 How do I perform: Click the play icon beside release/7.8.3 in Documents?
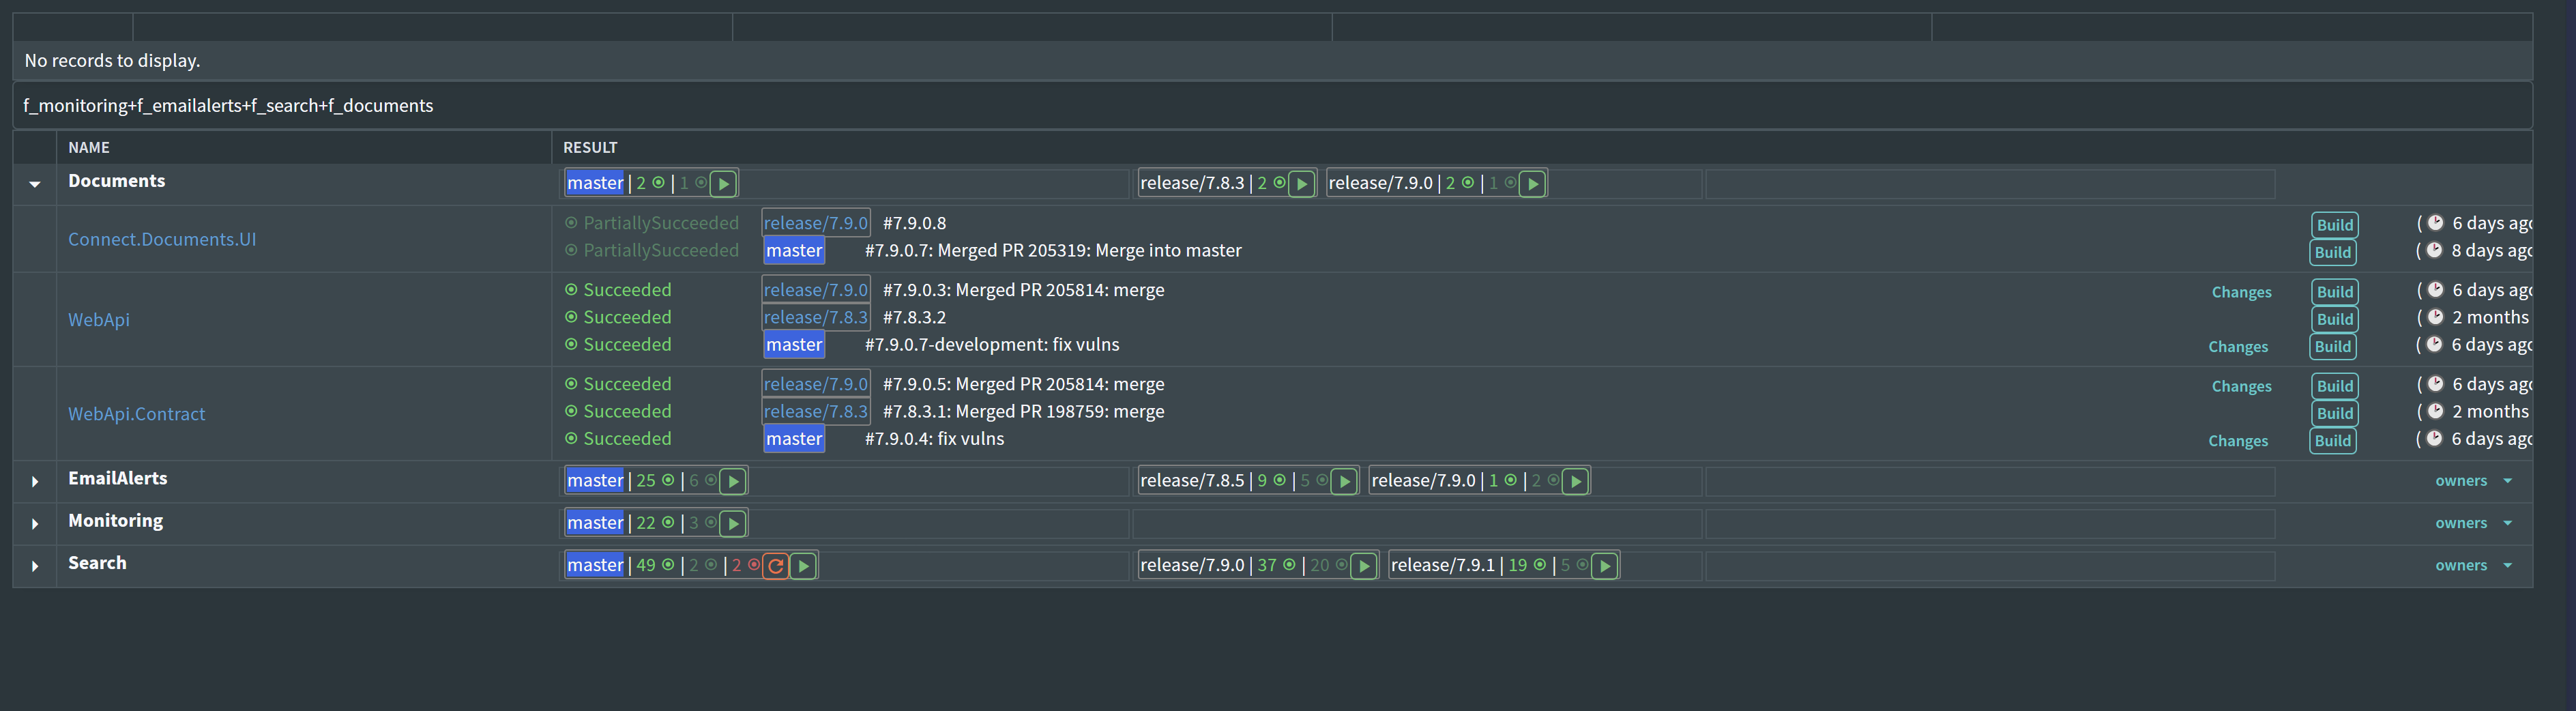1301,184
